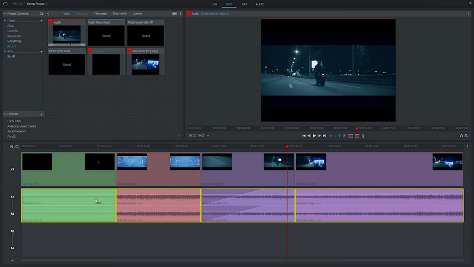474x267 pixels.
Task: Go back in the bin navigation
Action: (48, 14)
